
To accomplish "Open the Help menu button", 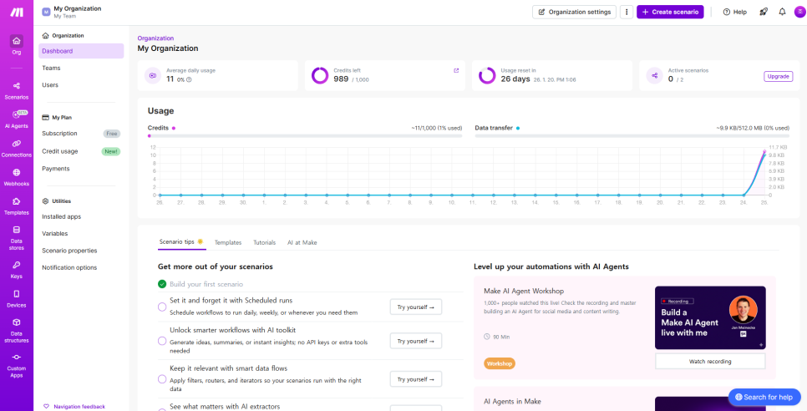I will pos(735,12).
